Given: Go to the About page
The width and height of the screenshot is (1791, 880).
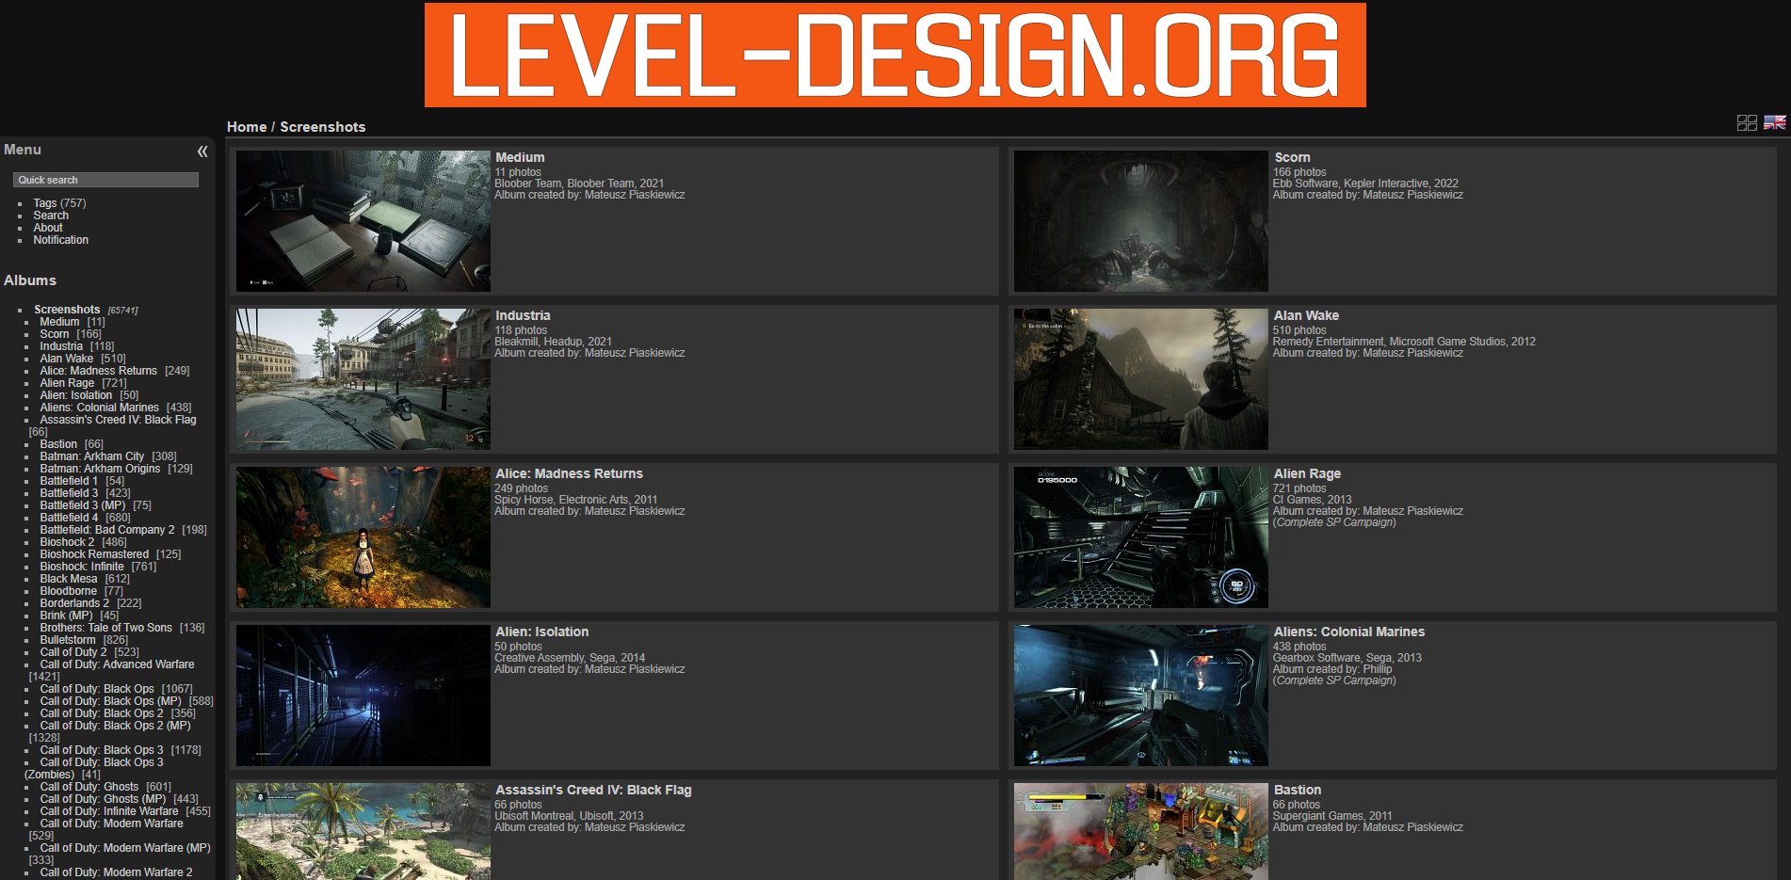Looking at the screenshot, I should coord(48,228).
